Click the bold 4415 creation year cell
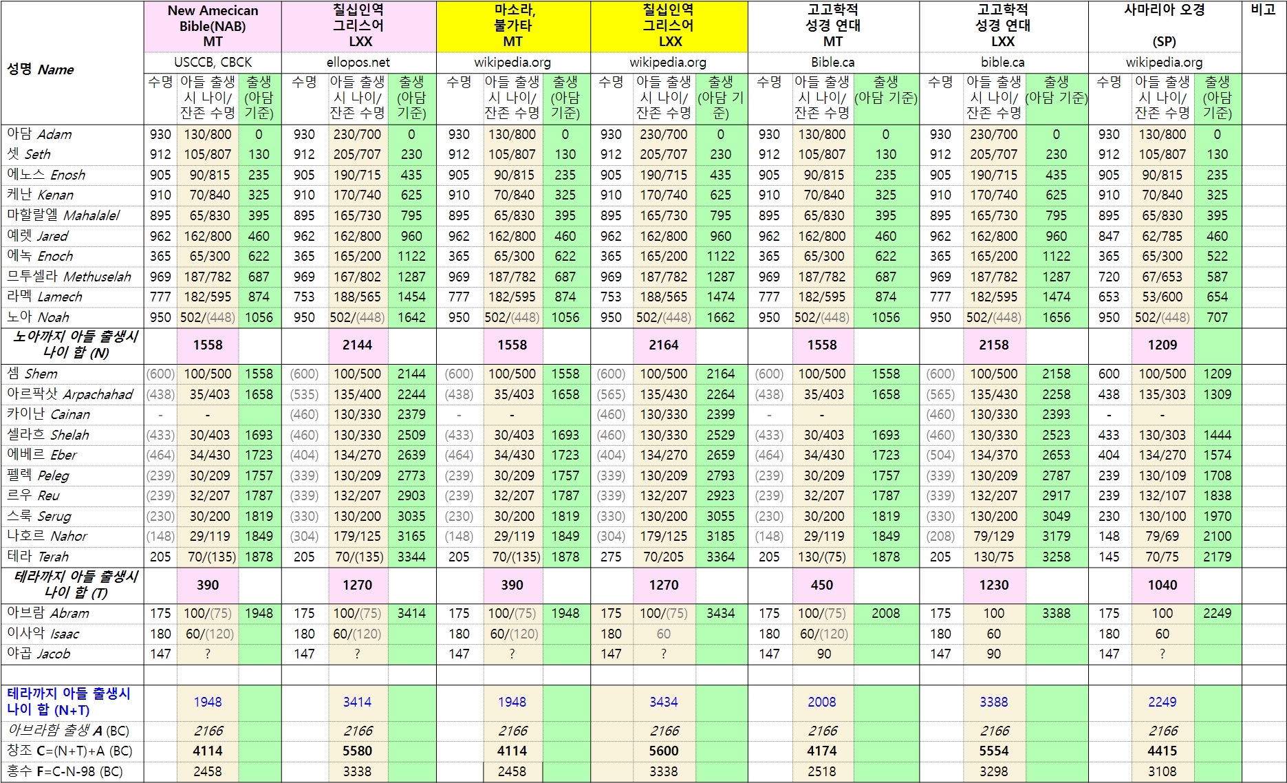This screenshot has height=783, width=1287. 1162,751
